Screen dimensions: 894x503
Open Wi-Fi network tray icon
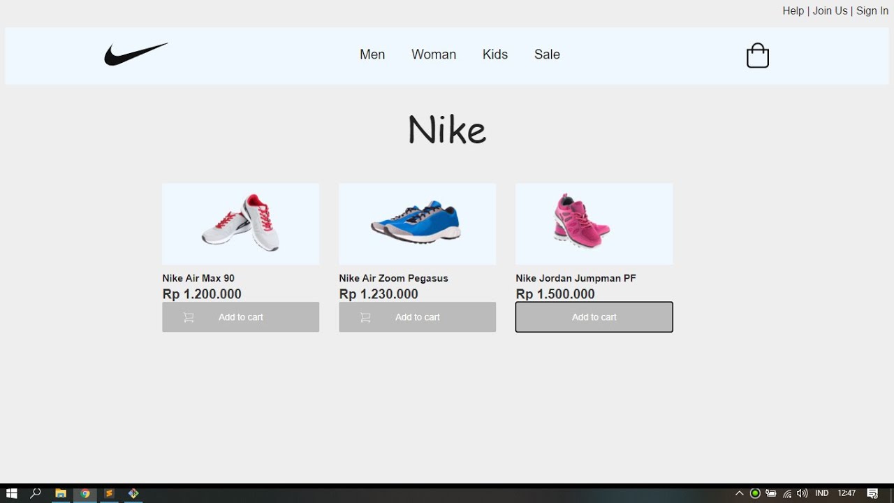point(787,493)
